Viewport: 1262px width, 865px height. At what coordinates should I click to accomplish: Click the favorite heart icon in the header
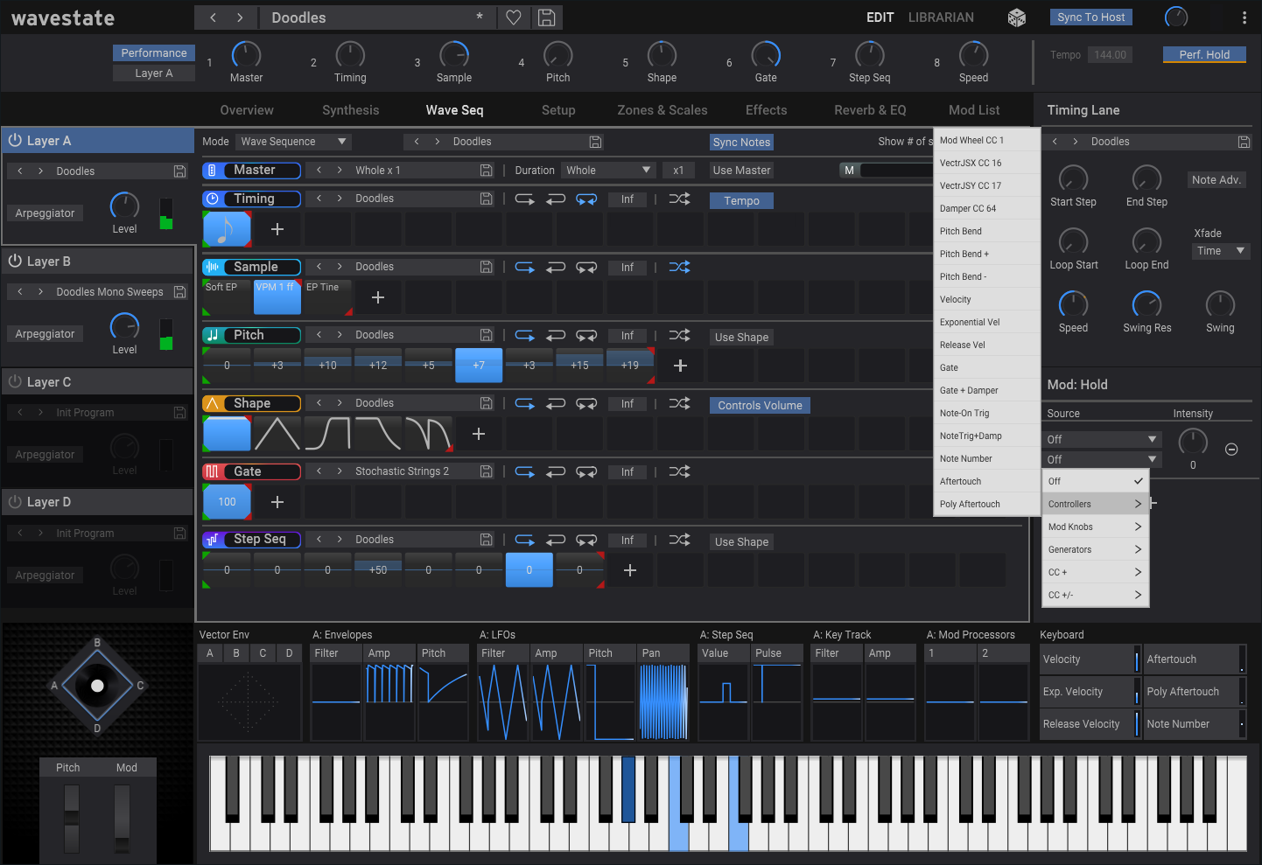click(x=514, y=17)
